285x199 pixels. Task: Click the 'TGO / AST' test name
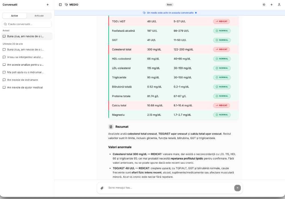[119, 21]
